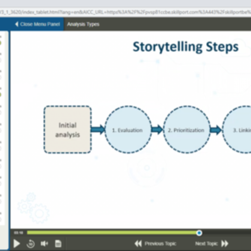
Task: Click the left arrow beside Close Menu Panel
Action: (17, 24)
